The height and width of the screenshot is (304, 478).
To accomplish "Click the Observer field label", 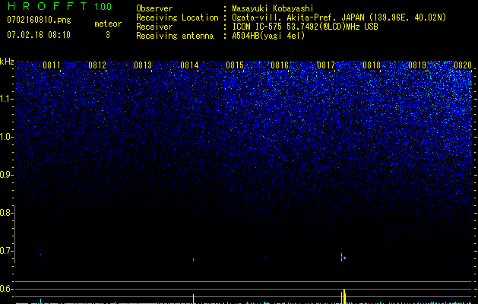I will [x=154, y=8].
